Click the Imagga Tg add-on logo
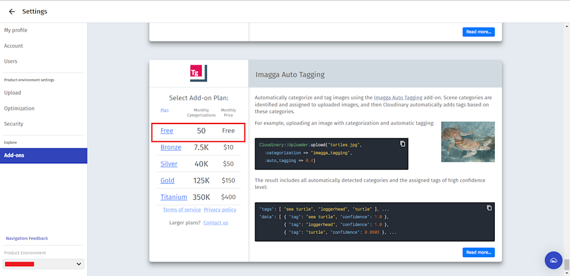 click(198, 73)
